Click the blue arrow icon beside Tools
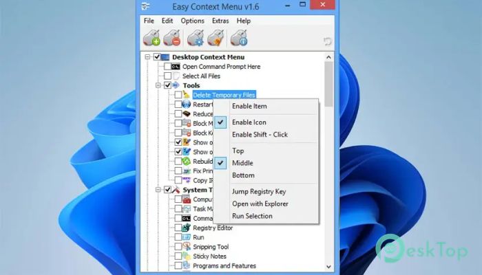The height and width of the screenshot is (275, 482). (176, 85)
